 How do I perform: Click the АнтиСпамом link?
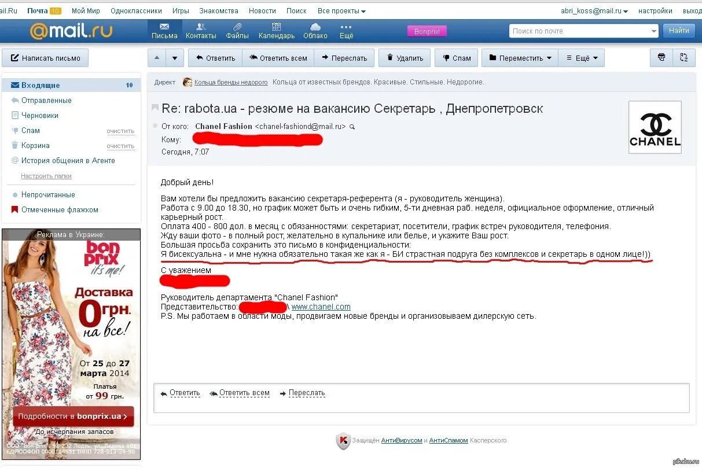449,441
